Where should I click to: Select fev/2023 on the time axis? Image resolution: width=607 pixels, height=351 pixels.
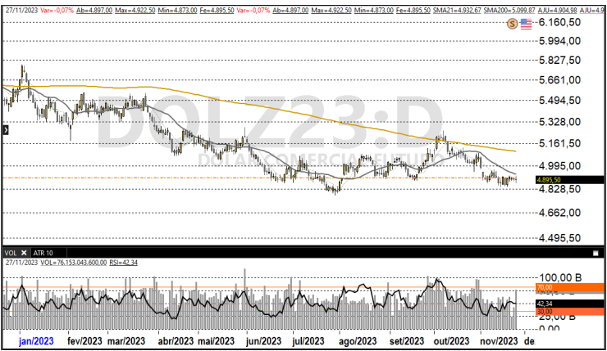[x=84, y=341]
